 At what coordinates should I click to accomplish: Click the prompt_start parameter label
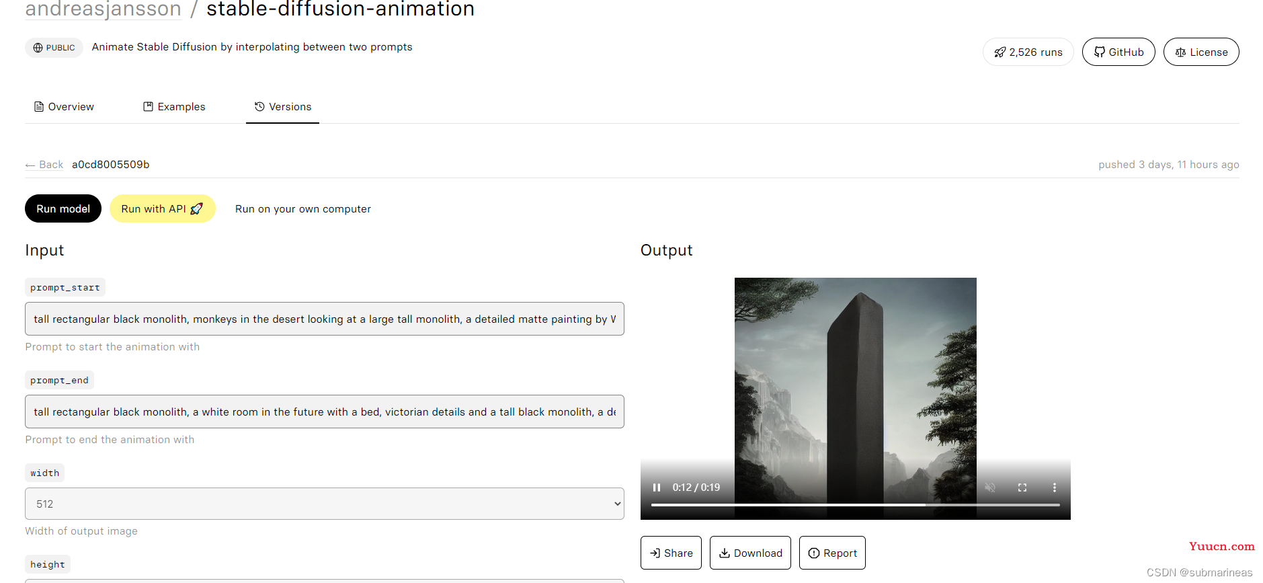[65, 287]
